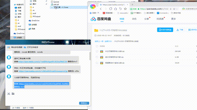197x110 pixels.
Task: Open the PPT模板 bookmark
Action: point(136,13)
